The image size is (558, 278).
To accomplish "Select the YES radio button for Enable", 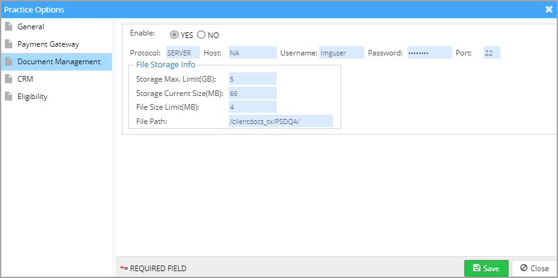I will pos(174,35).
